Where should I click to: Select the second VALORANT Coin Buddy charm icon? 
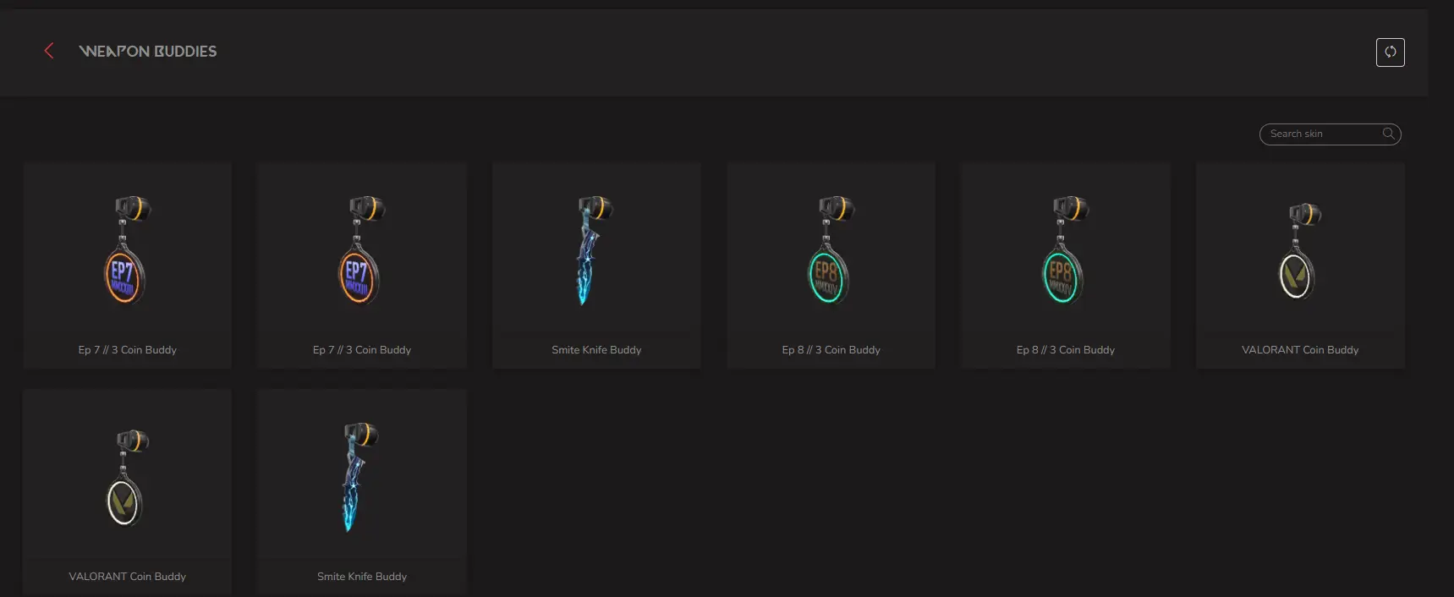coord(128,478)
